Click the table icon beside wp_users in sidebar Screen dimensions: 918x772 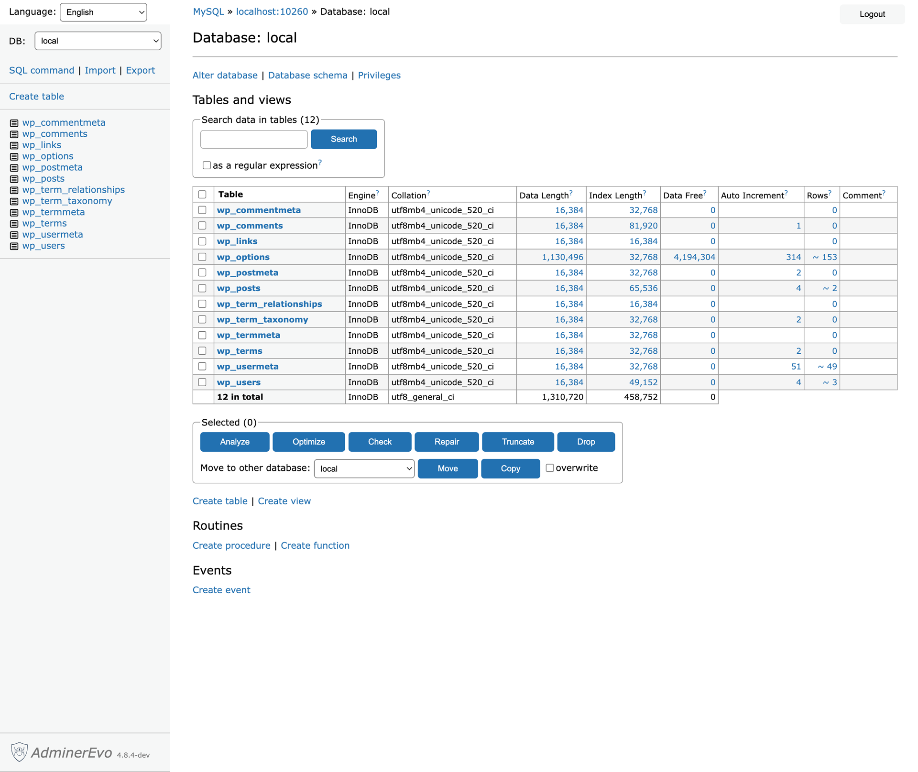click(x=14, y=246)
